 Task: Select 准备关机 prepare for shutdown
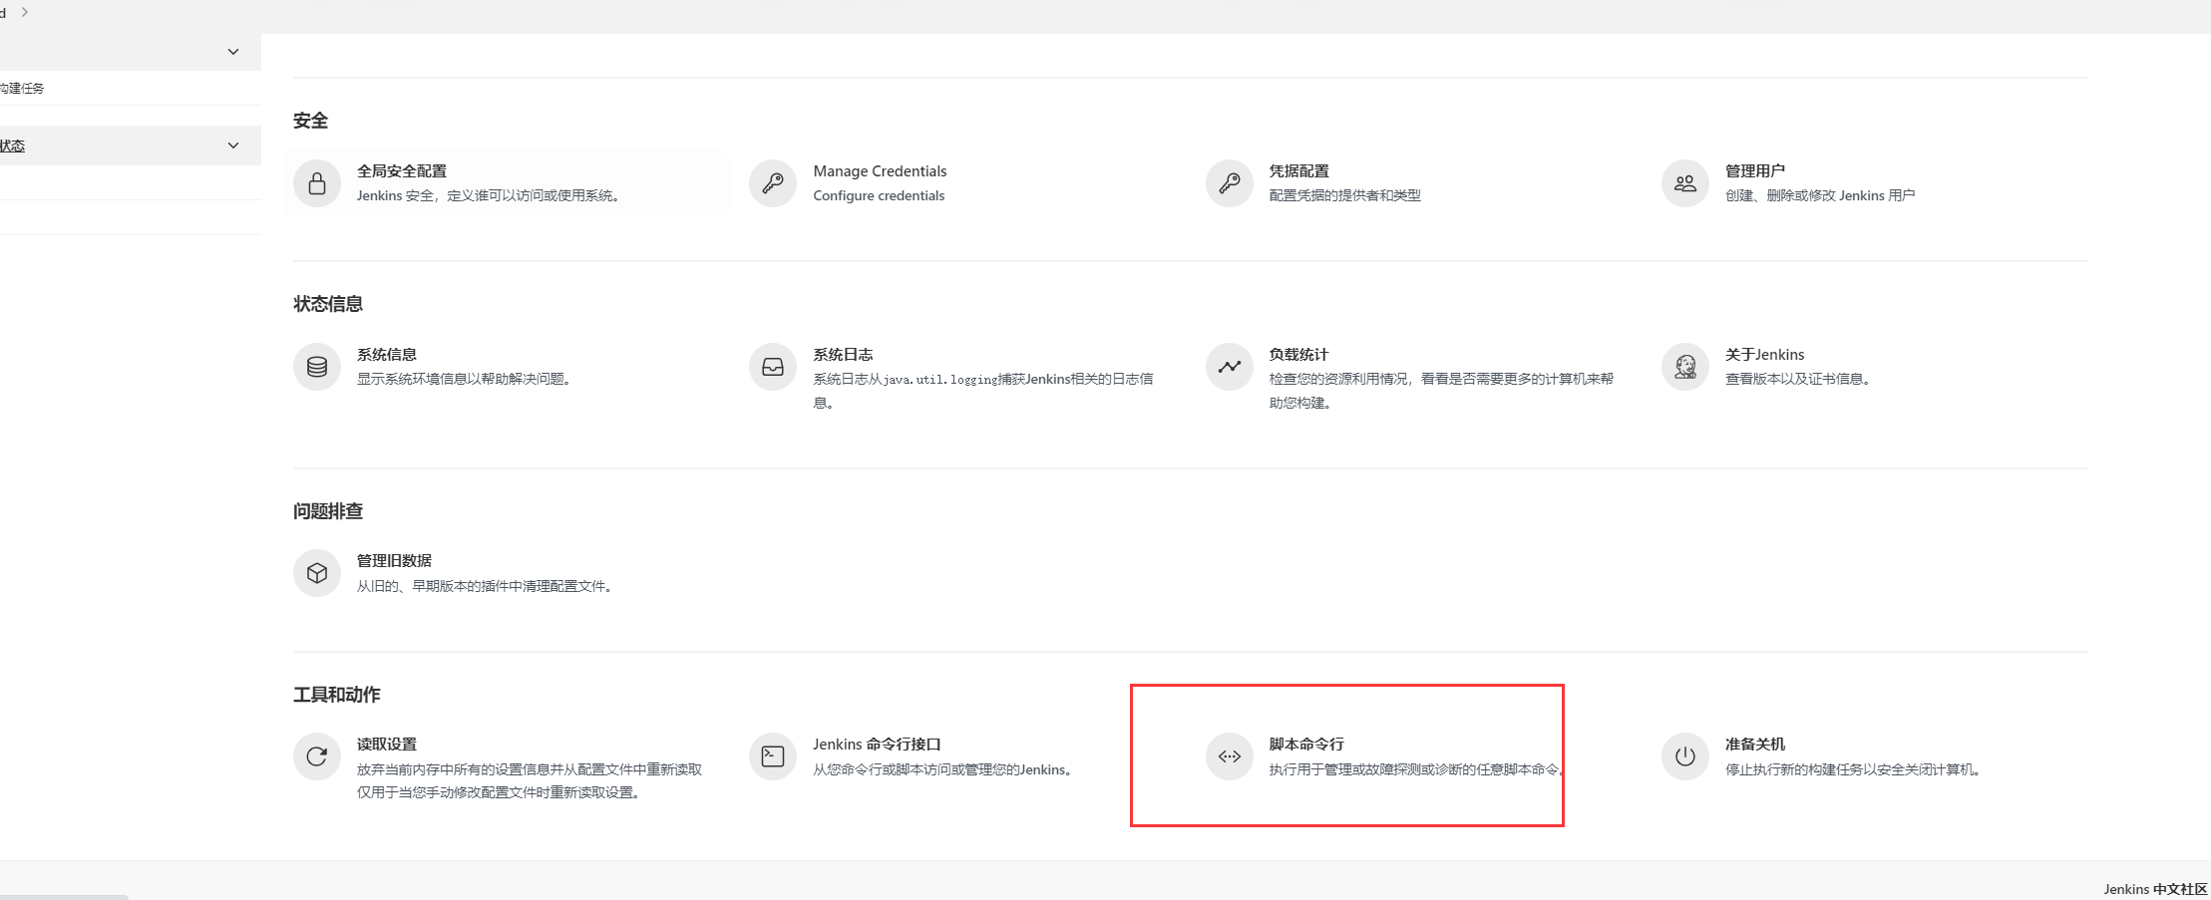(1755, 745)
